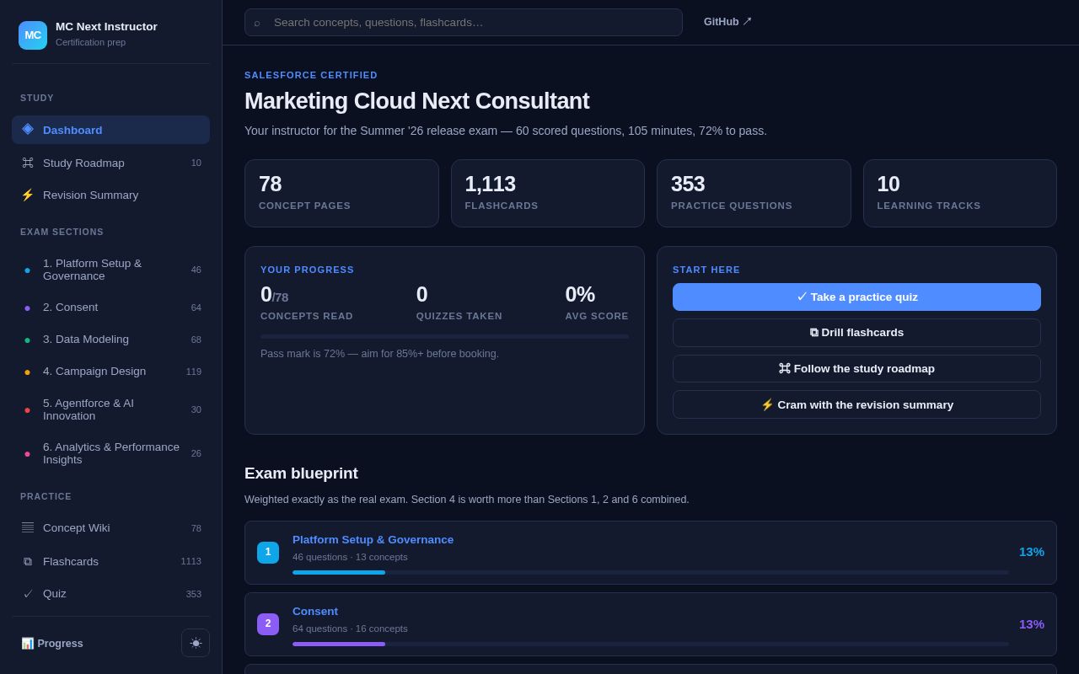Click the purple dot beside Consent section

click(27, 308)
